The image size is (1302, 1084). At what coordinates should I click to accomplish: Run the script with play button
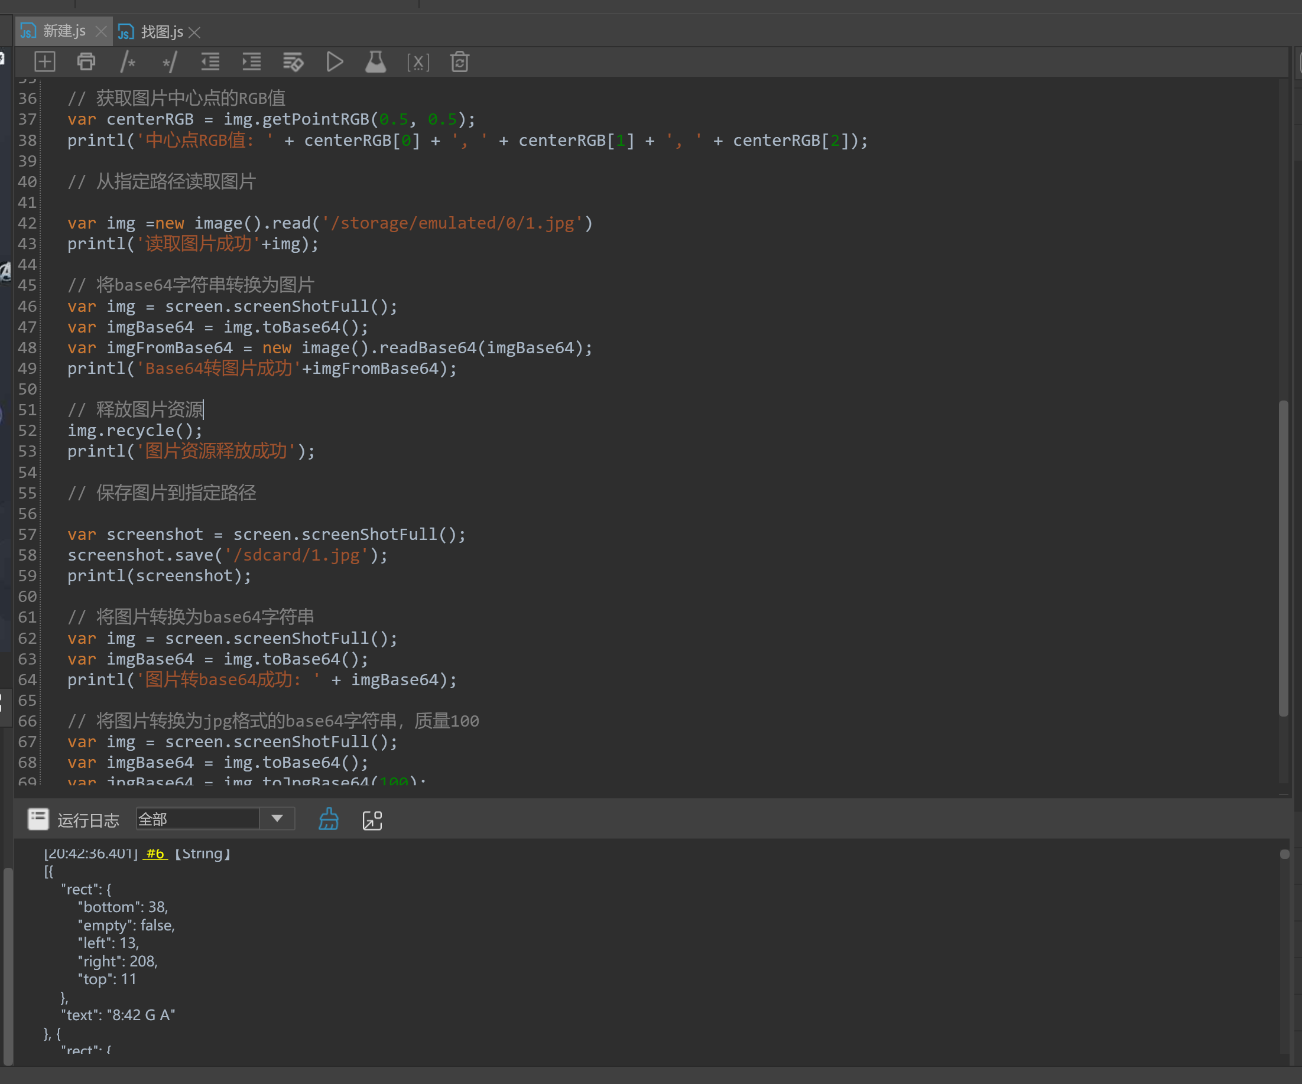(x=335, y=62)
